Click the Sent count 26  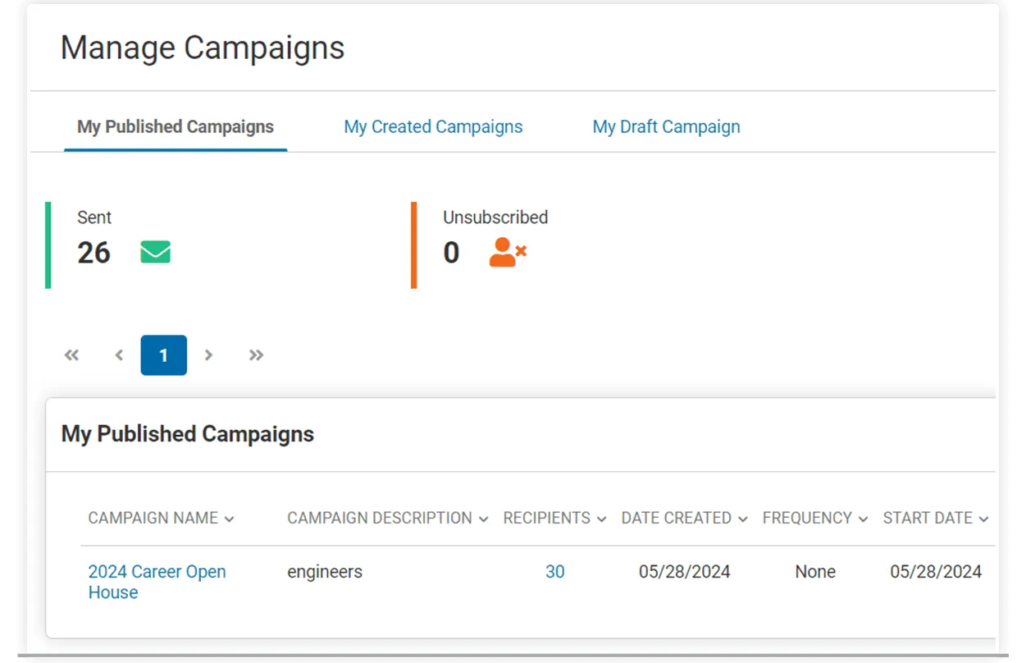[93, 253]
